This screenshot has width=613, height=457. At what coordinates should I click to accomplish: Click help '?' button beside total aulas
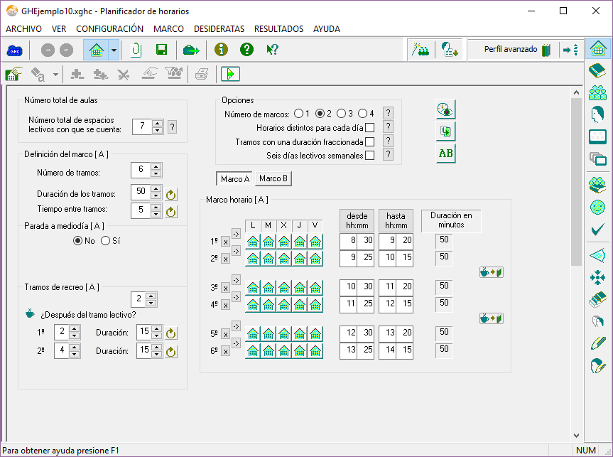172,127
